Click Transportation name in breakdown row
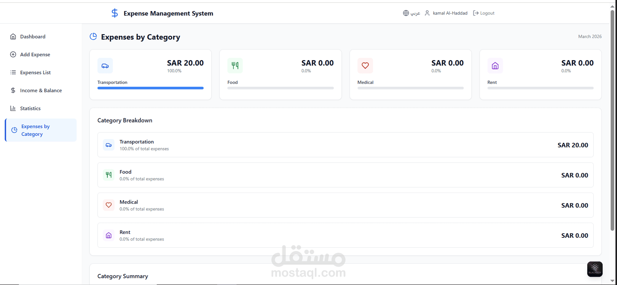 click(x=137, y=142)
